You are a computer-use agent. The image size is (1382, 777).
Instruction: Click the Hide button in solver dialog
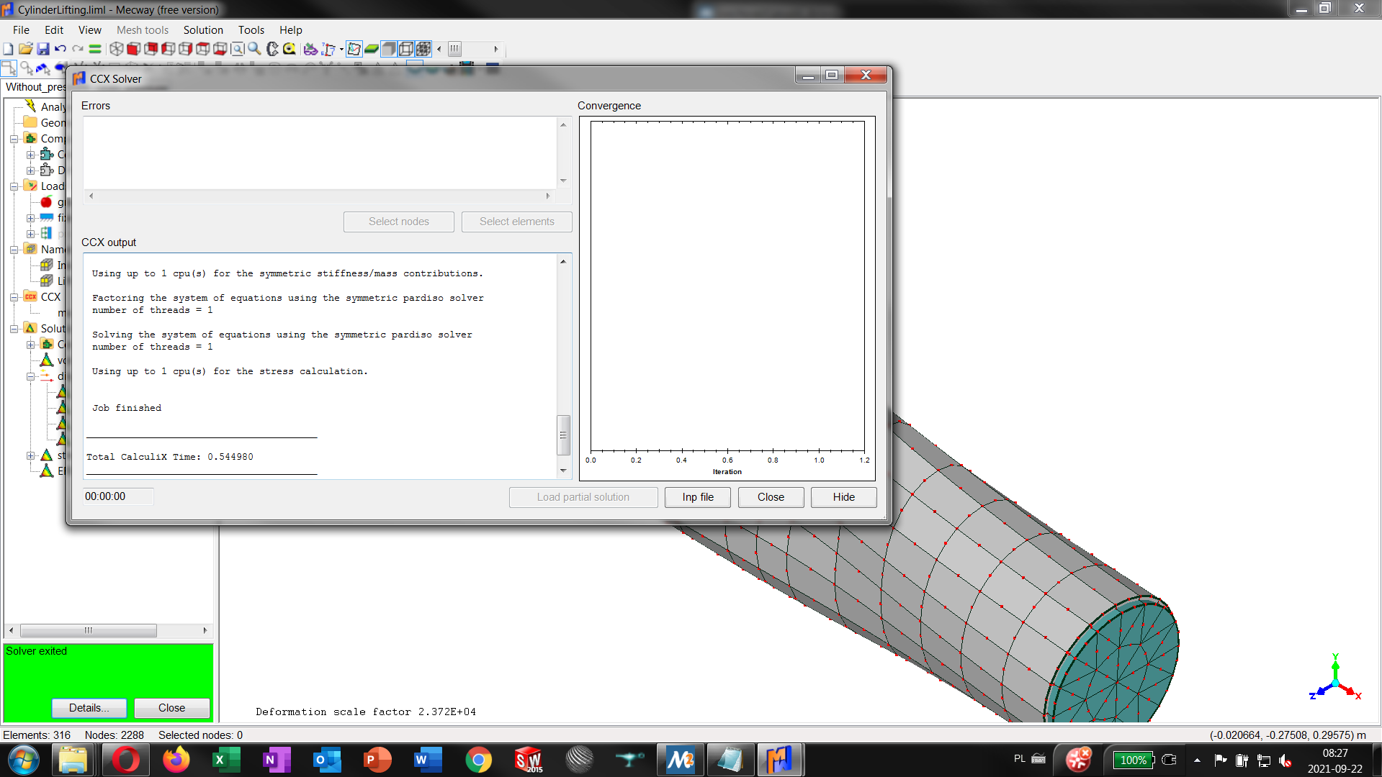pos(843,497)
